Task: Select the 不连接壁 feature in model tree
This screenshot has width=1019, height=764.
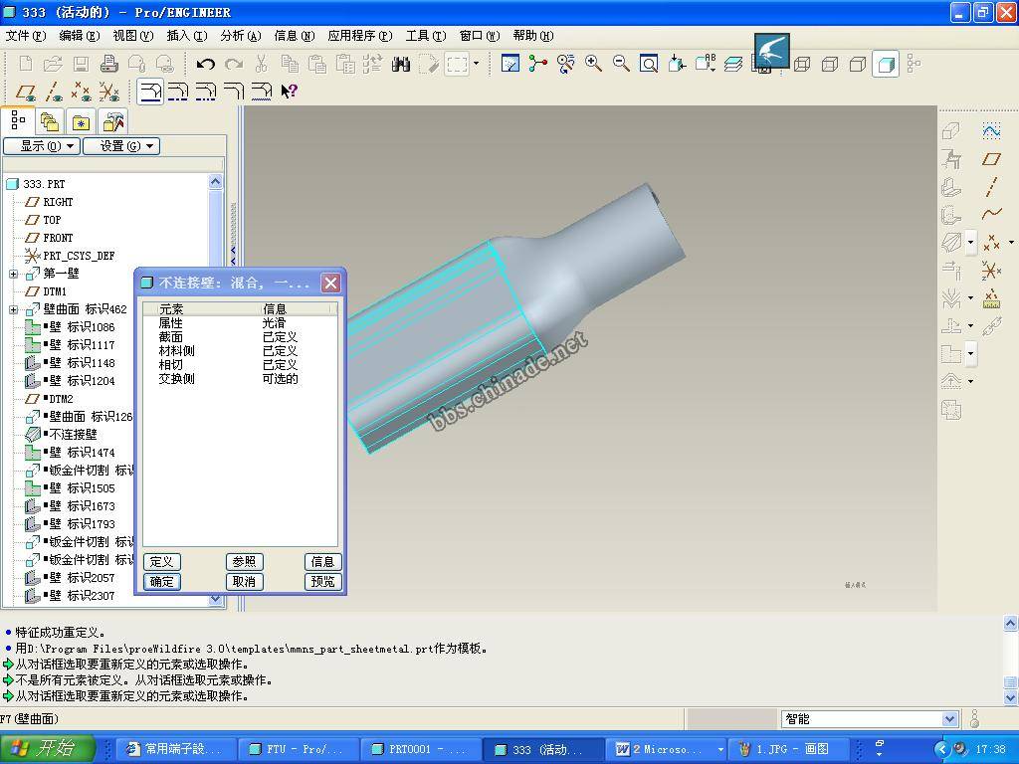Action: point(73,435)
